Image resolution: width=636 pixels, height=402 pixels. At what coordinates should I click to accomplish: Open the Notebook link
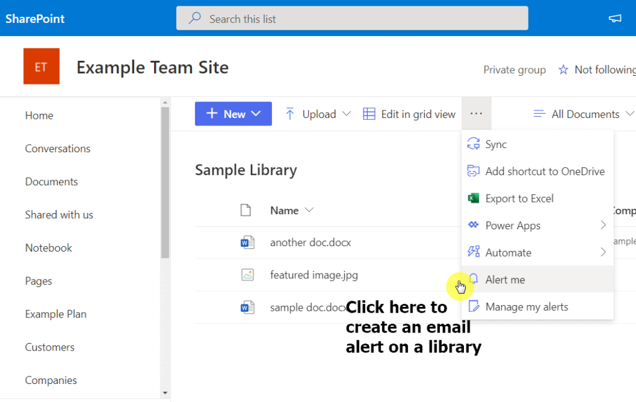point(48,247)
